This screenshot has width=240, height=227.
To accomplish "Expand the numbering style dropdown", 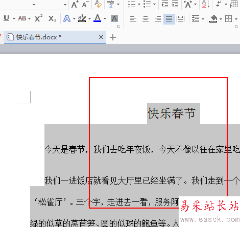I will 155,4.
